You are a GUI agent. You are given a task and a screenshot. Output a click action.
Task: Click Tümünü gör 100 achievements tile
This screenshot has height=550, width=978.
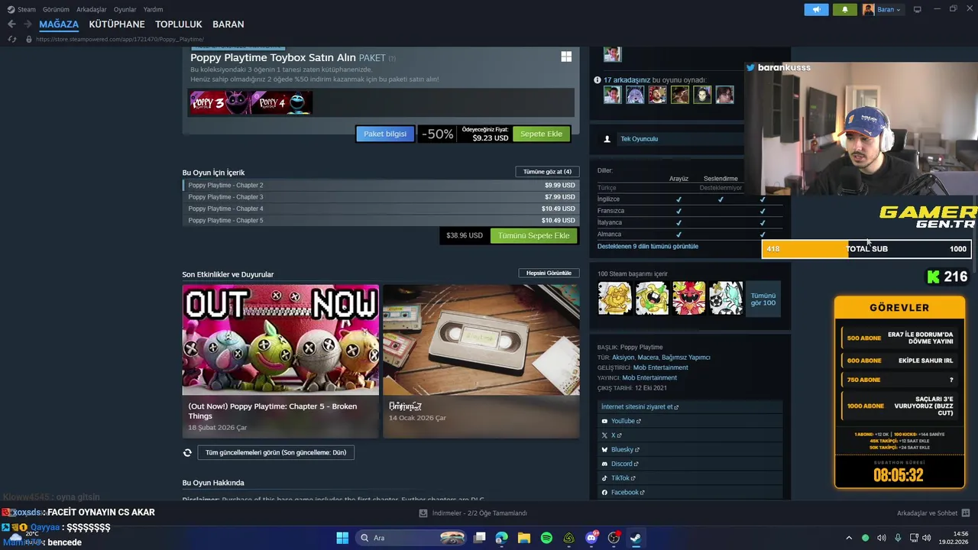(x=763, y=299)
